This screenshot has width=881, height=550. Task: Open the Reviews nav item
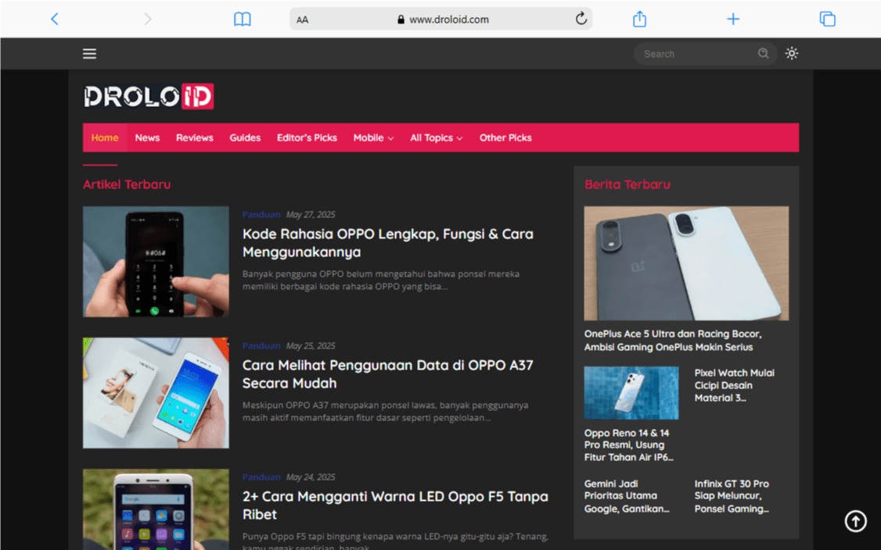194,137
